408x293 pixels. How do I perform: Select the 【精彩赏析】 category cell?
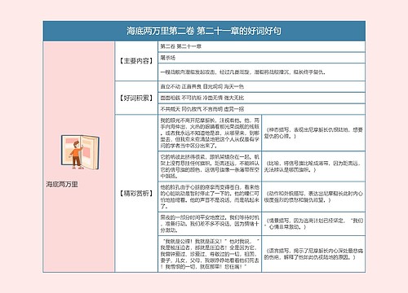click(136, 194)
